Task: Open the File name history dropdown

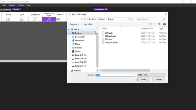Action: pos(134,75)
